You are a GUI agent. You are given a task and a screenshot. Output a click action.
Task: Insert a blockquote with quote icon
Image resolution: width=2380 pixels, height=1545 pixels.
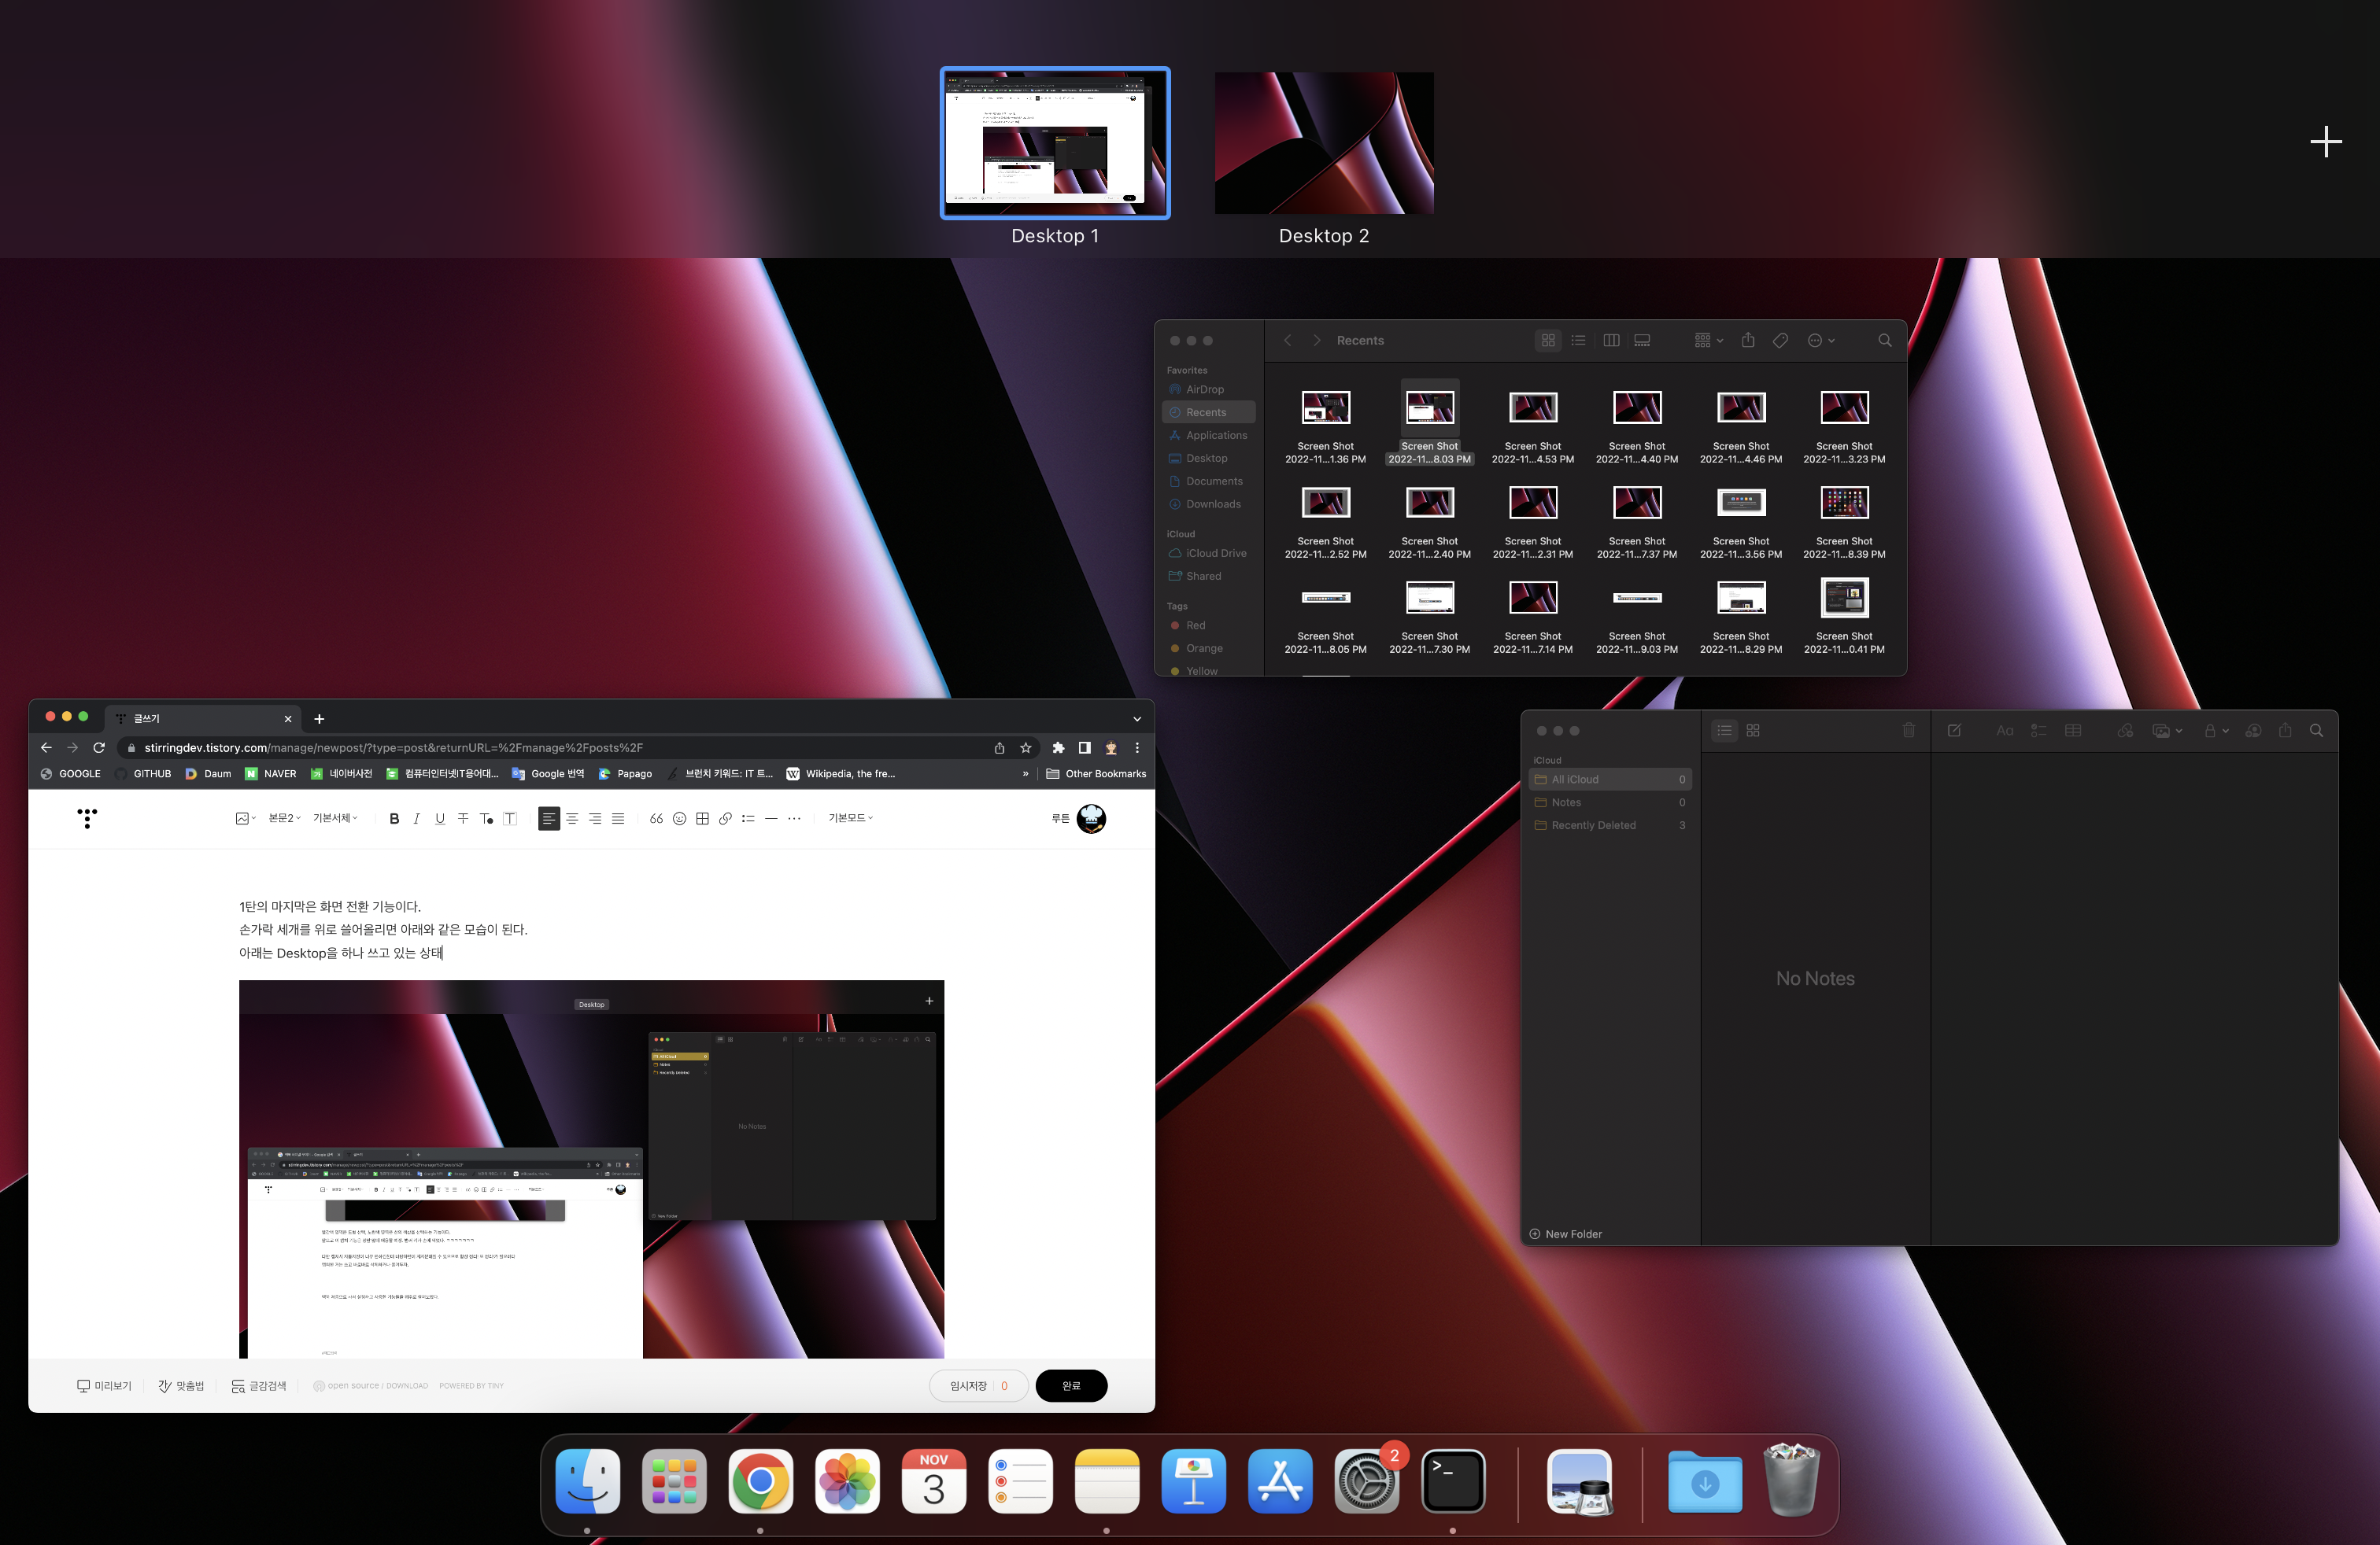(x=656, y=818)
